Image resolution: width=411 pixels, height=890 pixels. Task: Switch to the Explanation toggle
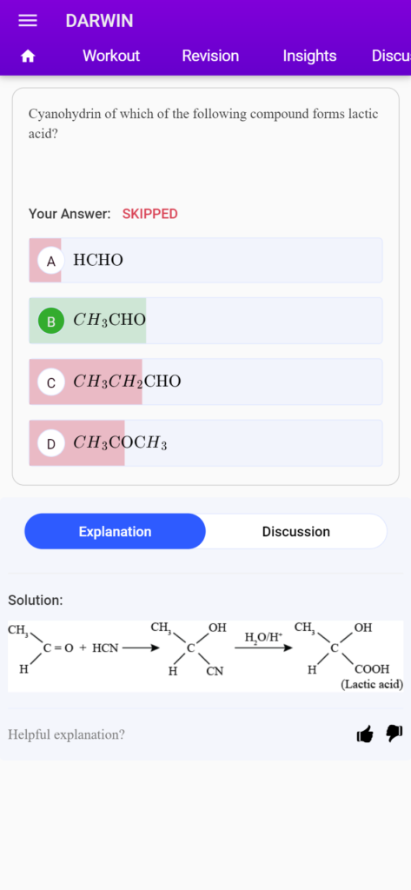[x=116, y=531]
